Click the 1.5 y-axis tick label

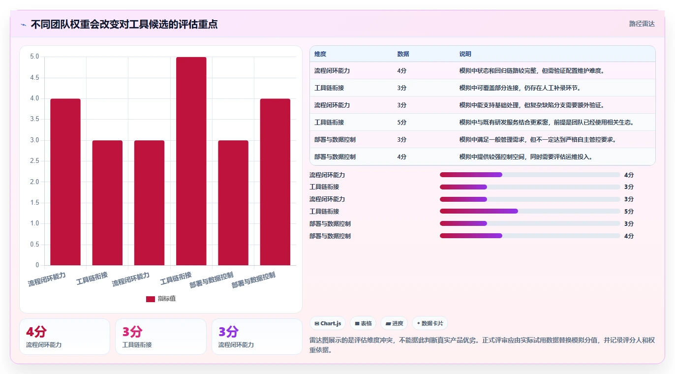(34, 203)
